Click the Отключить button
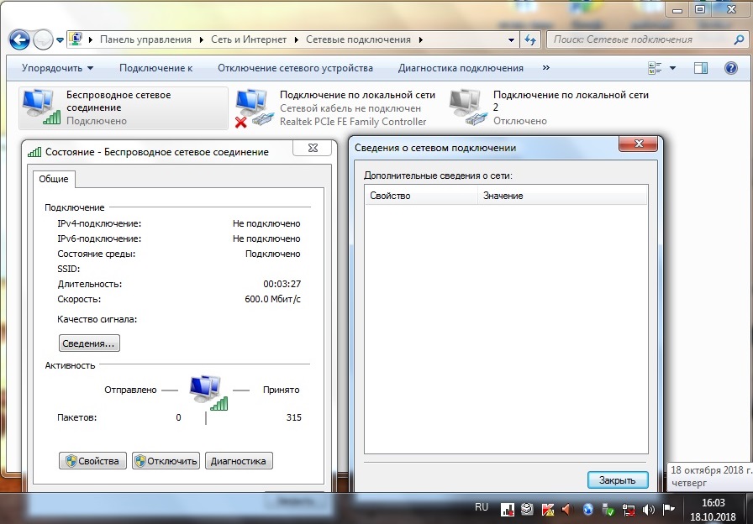Viewport: 753px width, 524px height. pyautogui.click(x=166, y=461)
